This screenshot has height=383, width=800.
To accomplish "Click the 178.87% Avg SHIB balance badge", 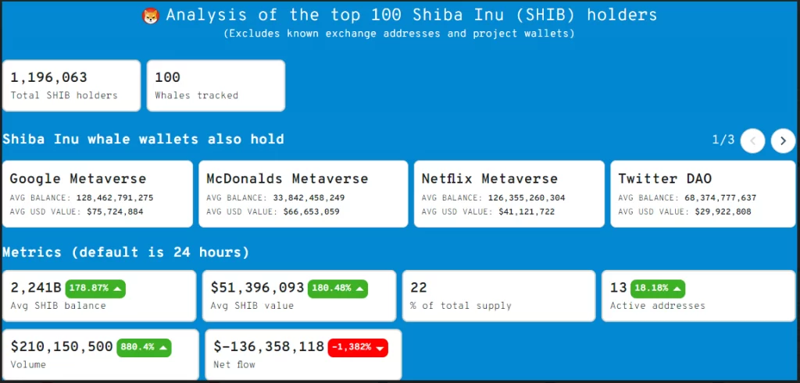I will (95, 289).
